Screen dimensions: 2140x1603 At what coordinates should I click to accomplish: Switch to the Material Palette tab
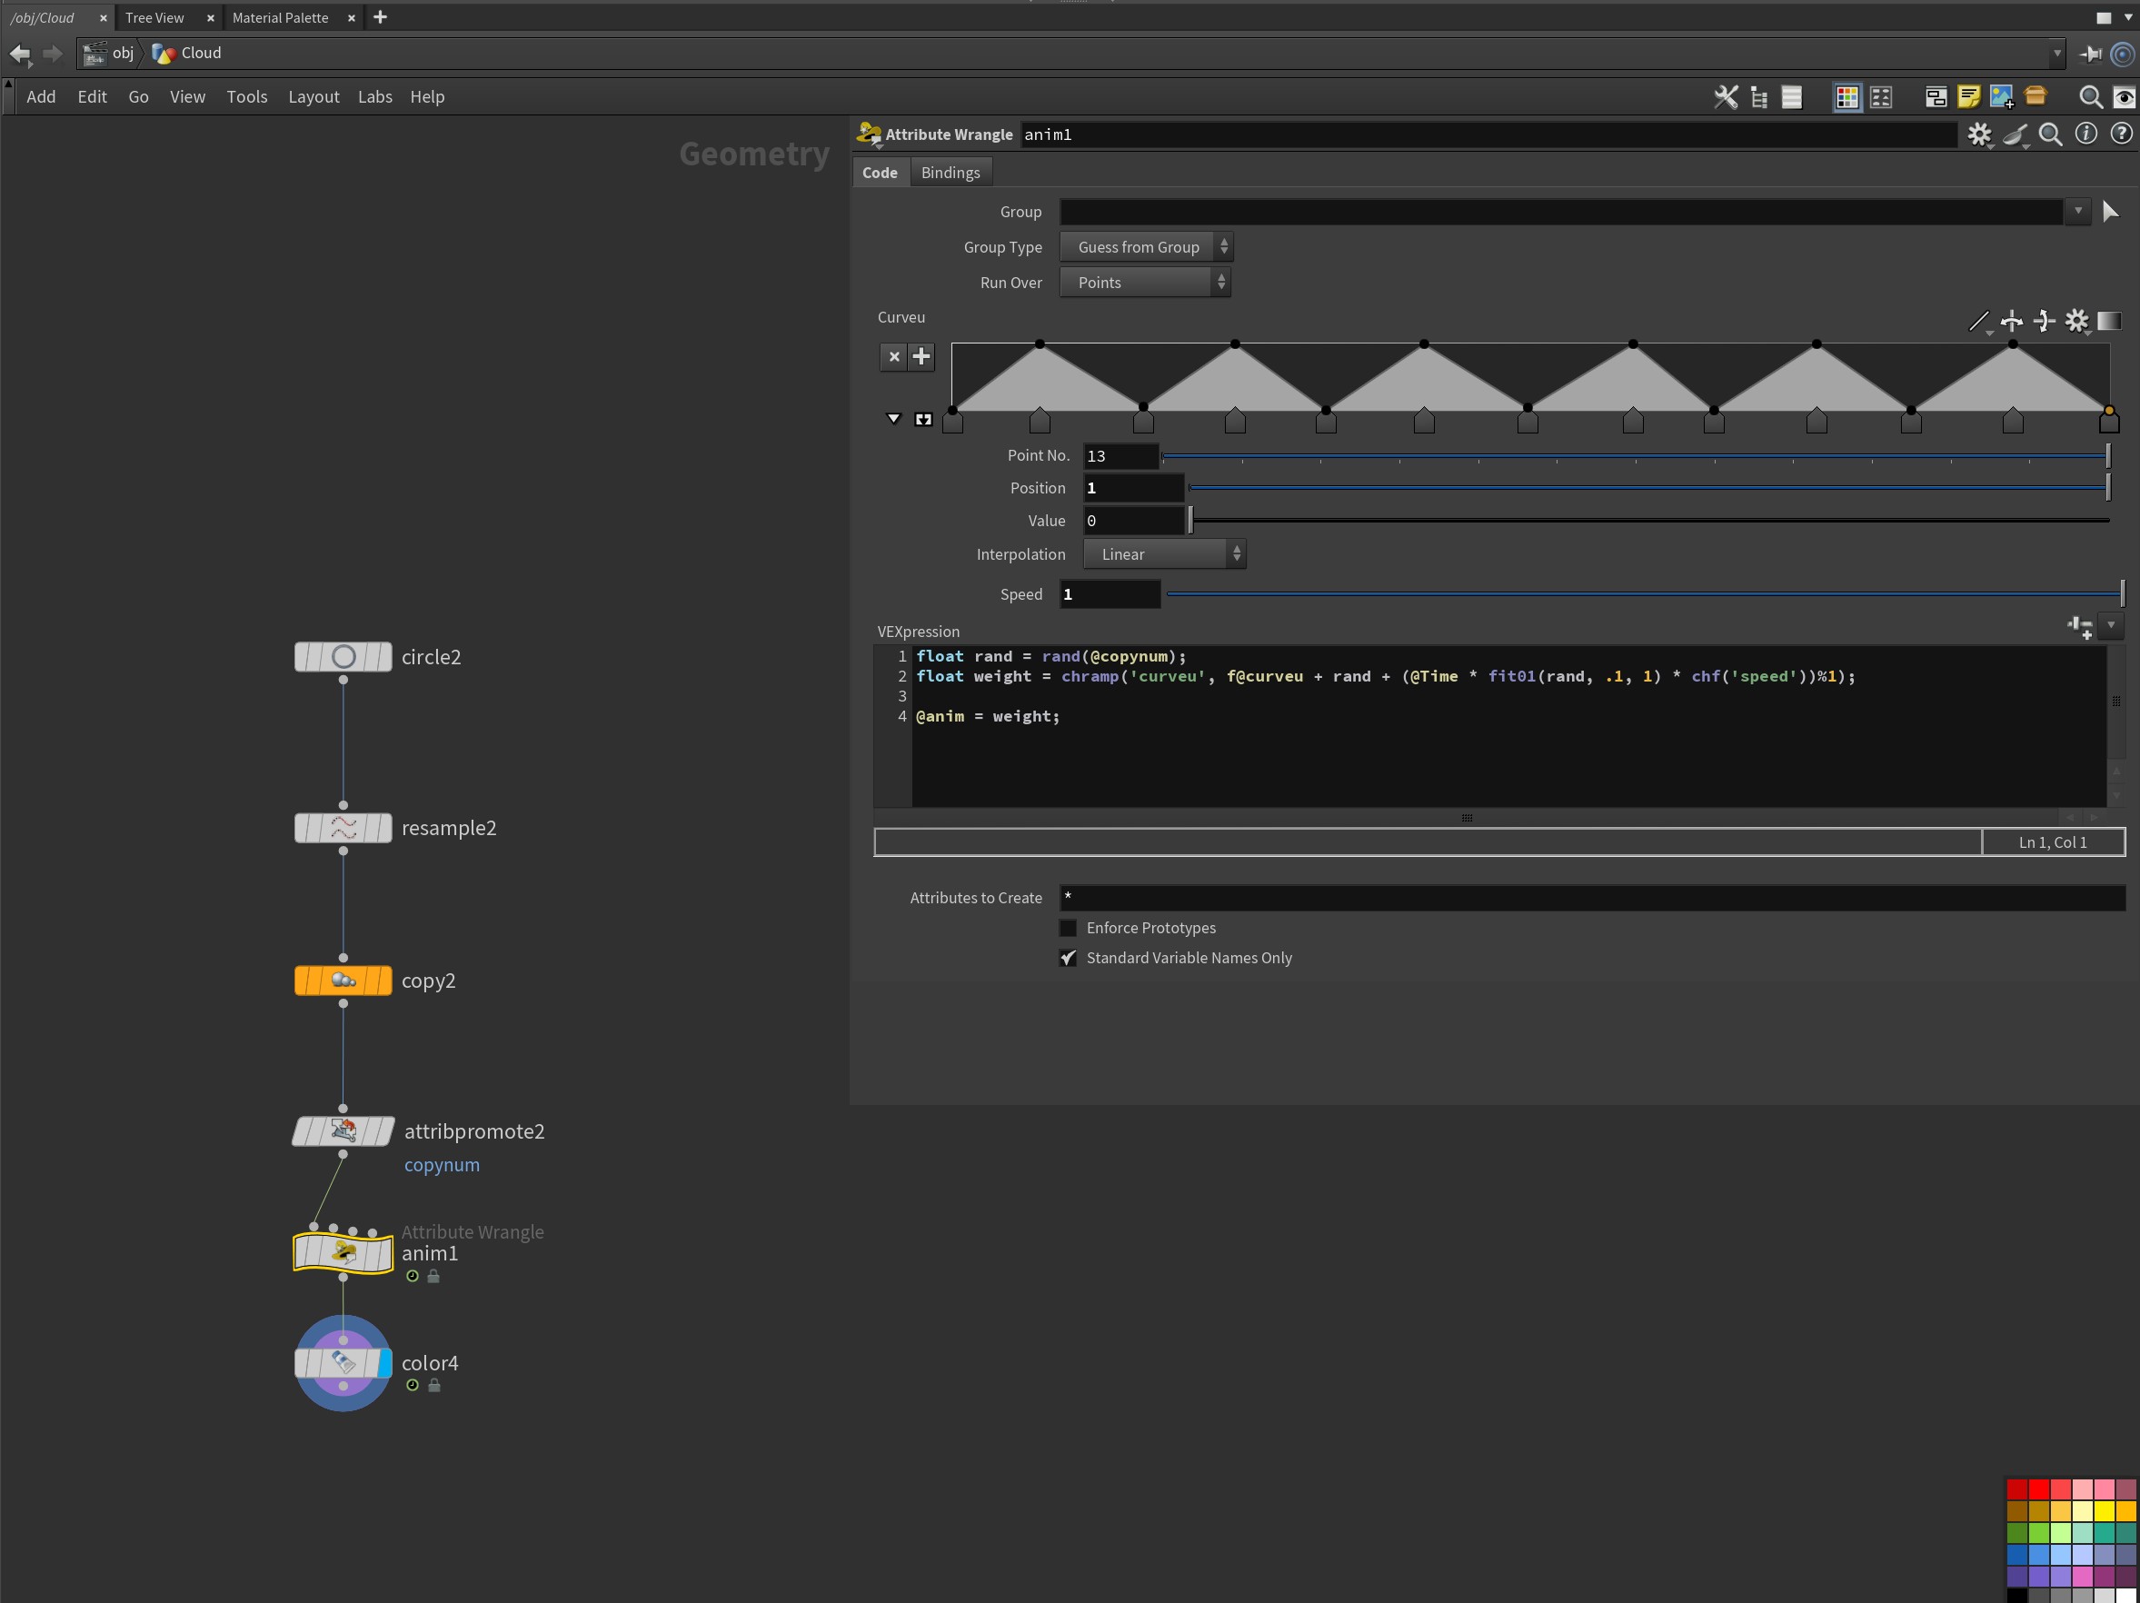pos(280,17)
